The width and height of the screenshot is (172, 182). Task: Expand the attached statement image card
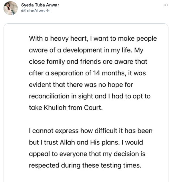pos(86,103)
